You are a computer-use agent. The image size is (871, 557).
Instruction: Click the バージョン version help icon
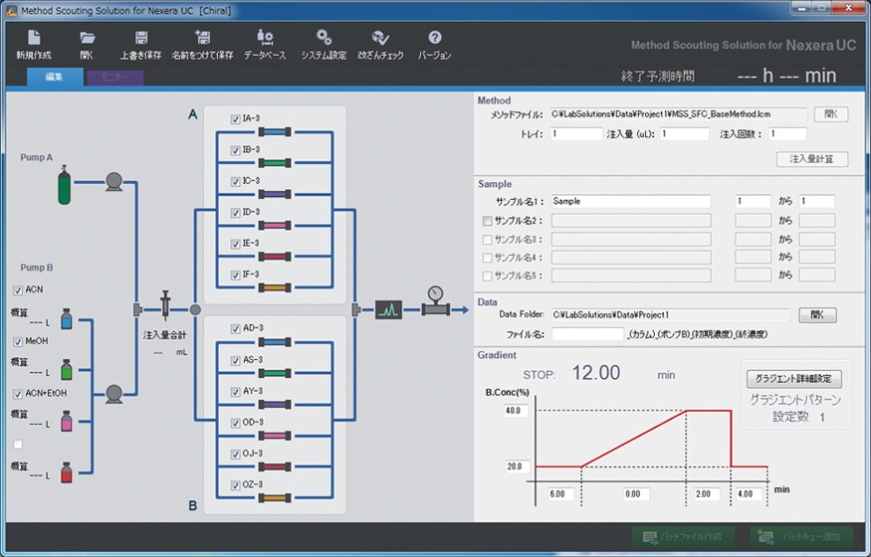pos(434,38)
